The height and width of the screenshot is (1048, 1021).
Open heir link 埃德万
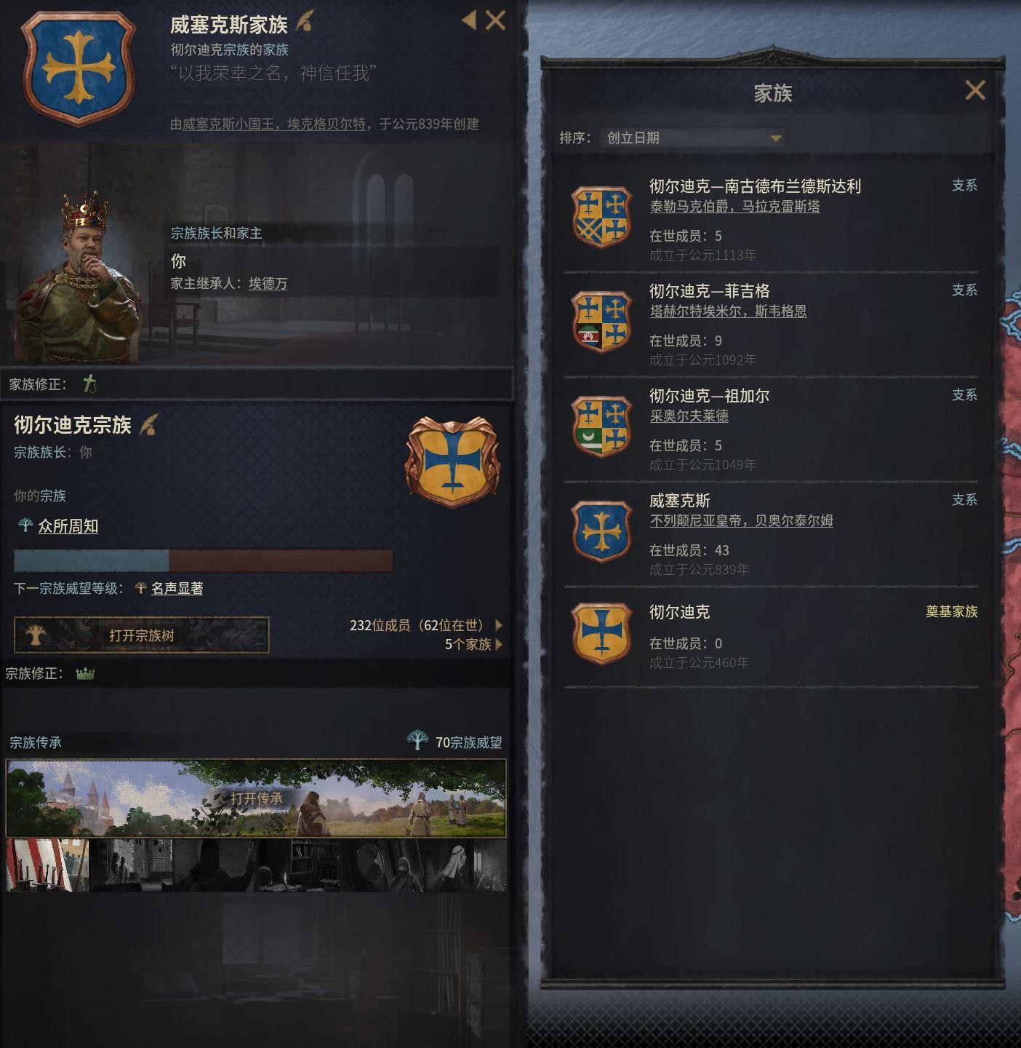point(268,283)
